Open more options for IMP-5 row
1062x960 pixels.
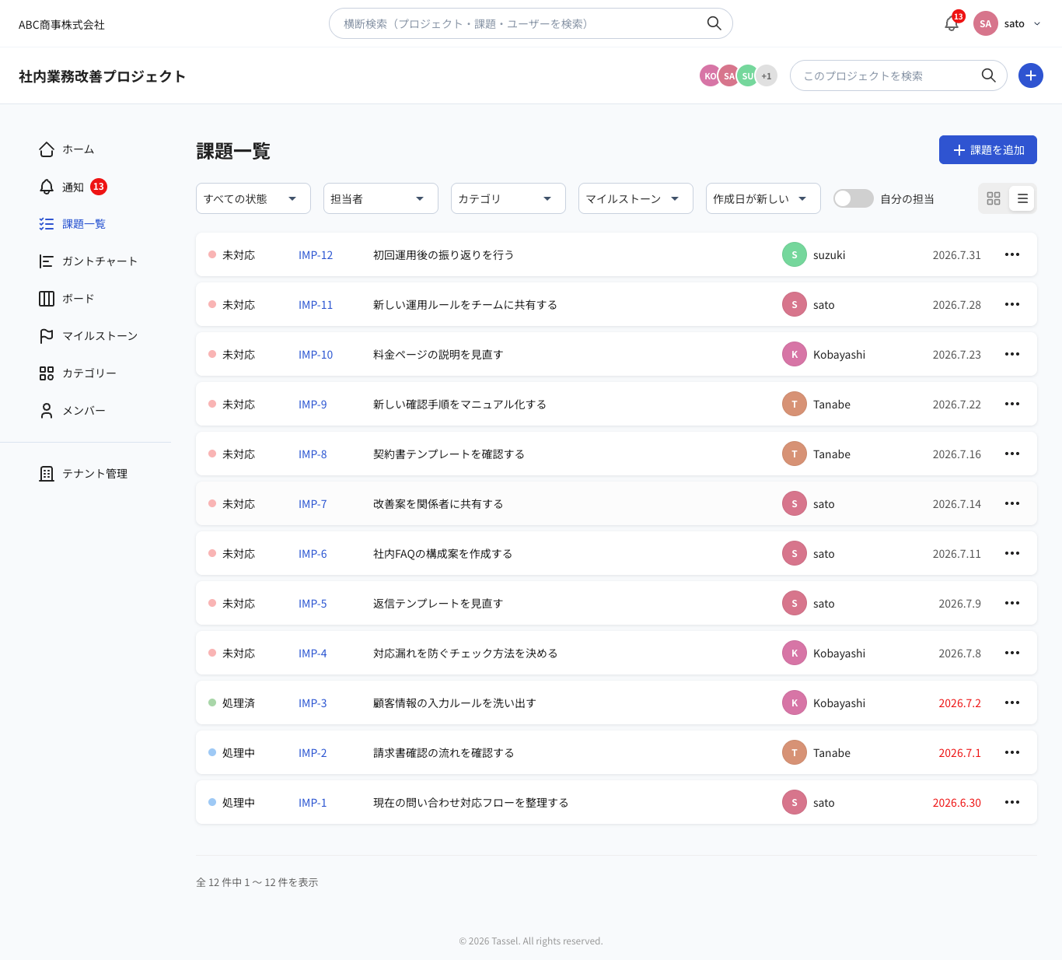tap(1012, 603)
